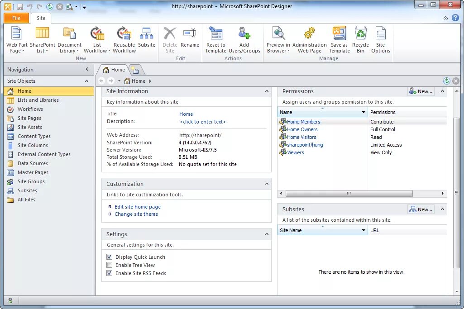This screenshot has width=464, height=309.
Task: Click the Change site theme link
Action: pos(136,214)
